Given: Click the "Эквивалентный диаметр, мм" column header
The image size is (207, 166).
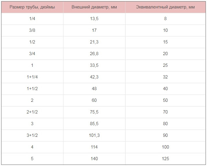Looking at the screenshot, I should tap(165, 7).
